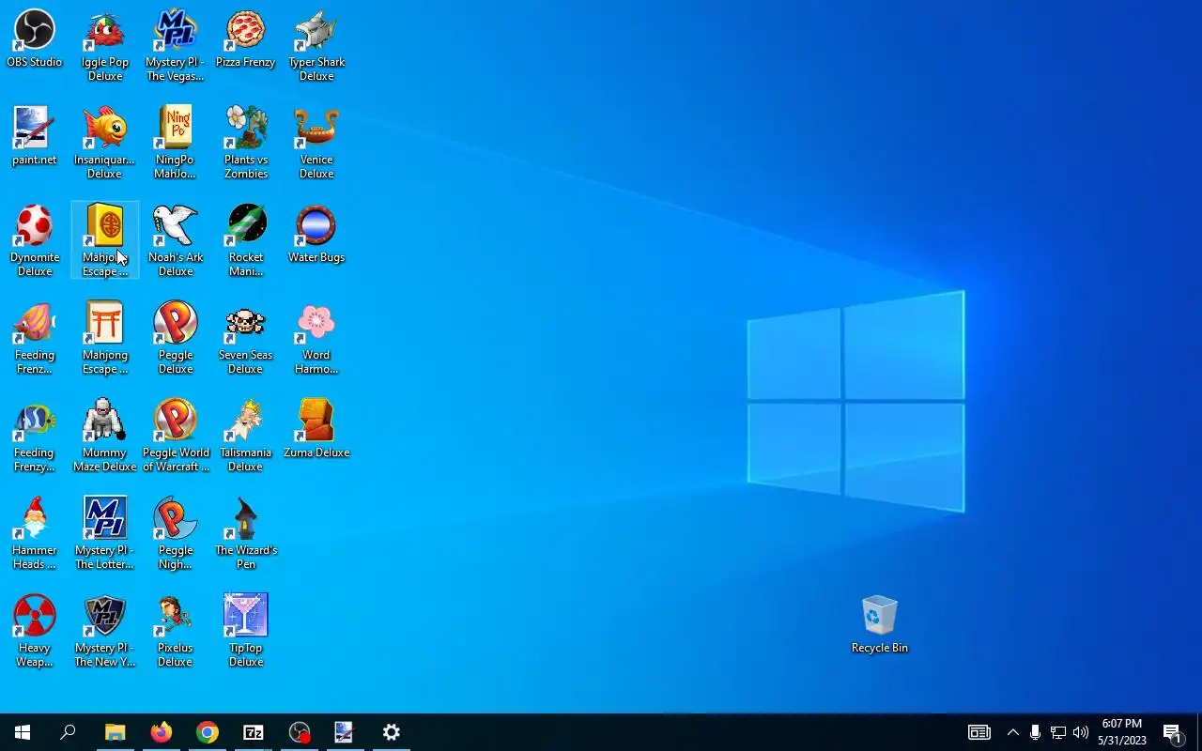Viewport: 1202px width, 751px height.
Task: Open the clock showing 6:07 PM
Action: pyautogui.click(x=1122, y=732)
